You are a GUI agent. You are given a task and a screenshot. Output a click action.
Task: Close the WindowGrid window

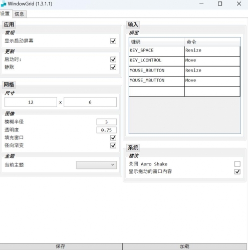click(239, 3)
